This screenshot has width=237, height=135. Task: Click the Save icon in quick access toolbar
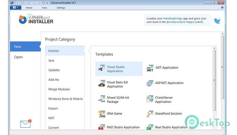tap(19, 3)
